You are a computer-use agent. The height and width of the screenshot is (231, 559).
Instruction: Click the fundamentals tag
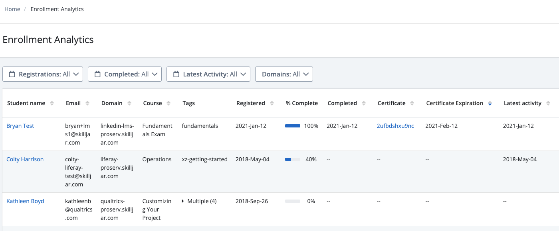pos(200,126)
